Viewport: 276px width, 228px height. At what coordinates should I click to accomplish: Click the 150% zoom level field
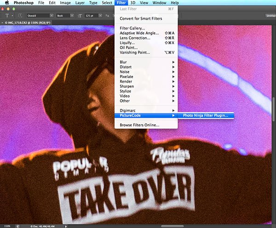pyautogui.click(x=7, y=226)
